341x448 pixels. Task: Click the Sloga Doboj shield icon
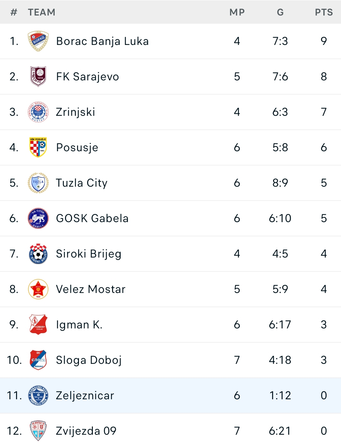click(38, 360)
